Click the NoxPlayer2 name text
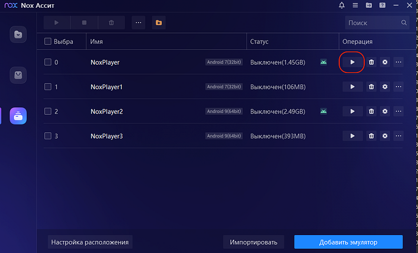 (107, 112)
